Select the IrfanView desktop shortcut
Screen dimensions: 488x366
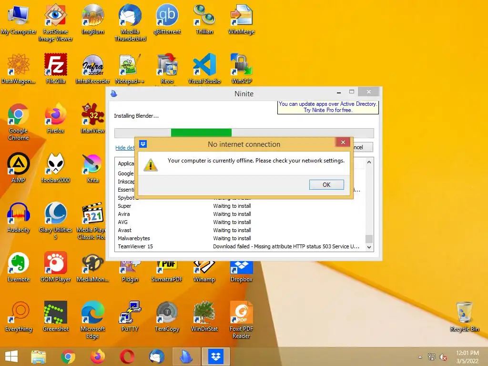pyautogui.click(x=93, y=118)
